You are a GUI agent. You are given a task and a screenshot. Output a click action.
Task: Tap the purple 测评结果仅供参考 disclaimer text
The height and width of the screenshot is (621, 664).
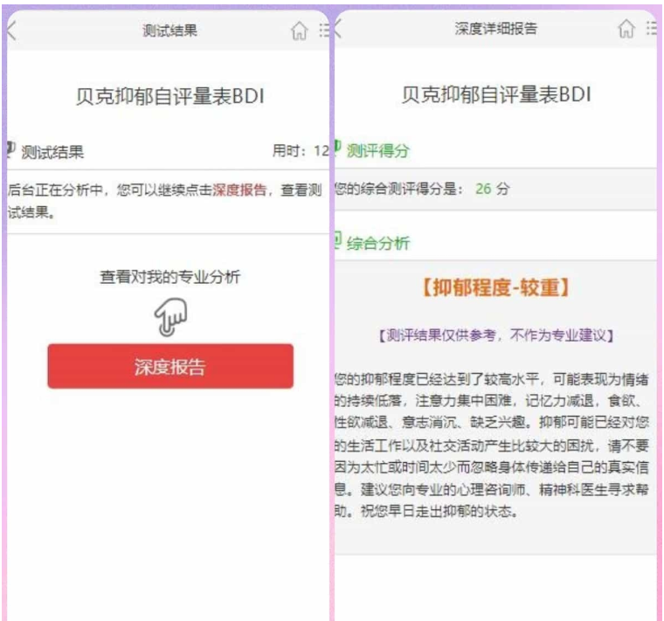[496, 335]
